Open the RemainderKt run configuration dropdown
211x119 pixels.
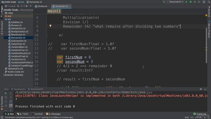click(x=175, y=2)
